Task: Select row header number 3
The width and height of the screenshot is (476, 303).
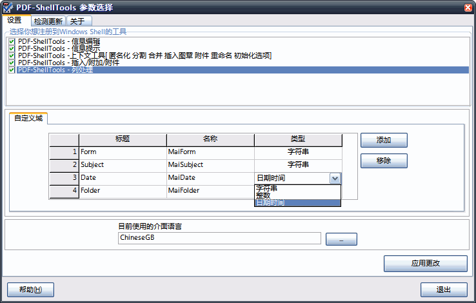Action: 64,178
